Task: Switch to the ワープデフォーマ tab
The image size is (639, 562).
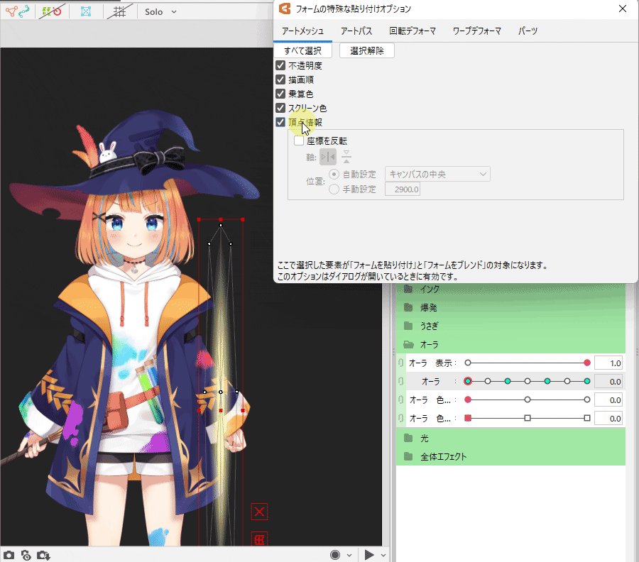Action: 476,31
